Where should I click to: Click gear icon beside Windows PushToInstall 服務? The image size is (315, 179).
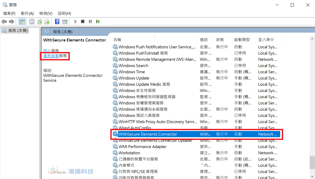coord(115,53)
